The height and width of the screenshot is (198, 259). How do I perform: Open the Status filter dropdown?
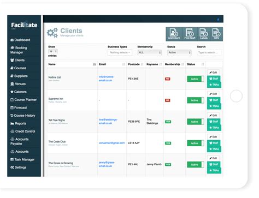179,52
